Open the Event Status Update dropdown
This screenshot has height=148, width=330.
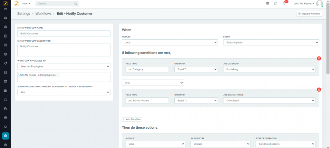tap(271, 42)
